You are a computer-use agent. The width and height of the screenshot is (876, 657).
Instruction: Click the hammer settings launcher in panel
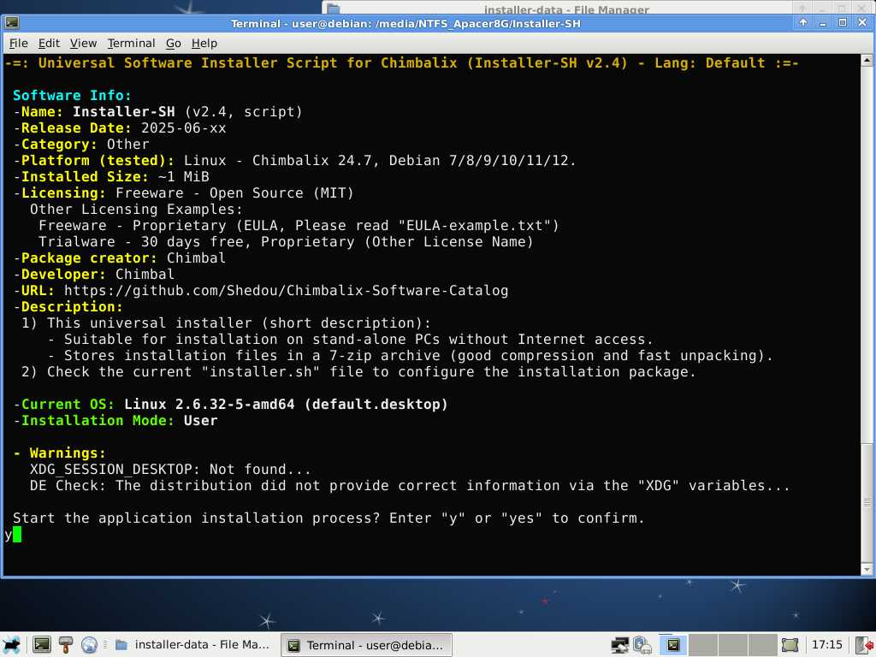point(65,645)
